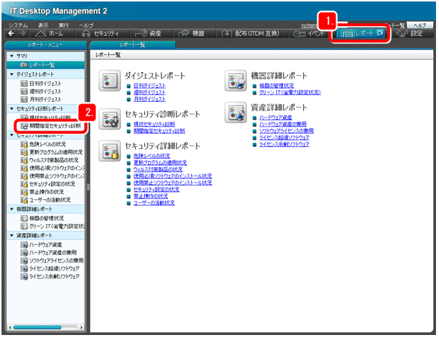Click the 資産詳細レポート large icon
Screen dimensions: 439x338
(236, 112)
